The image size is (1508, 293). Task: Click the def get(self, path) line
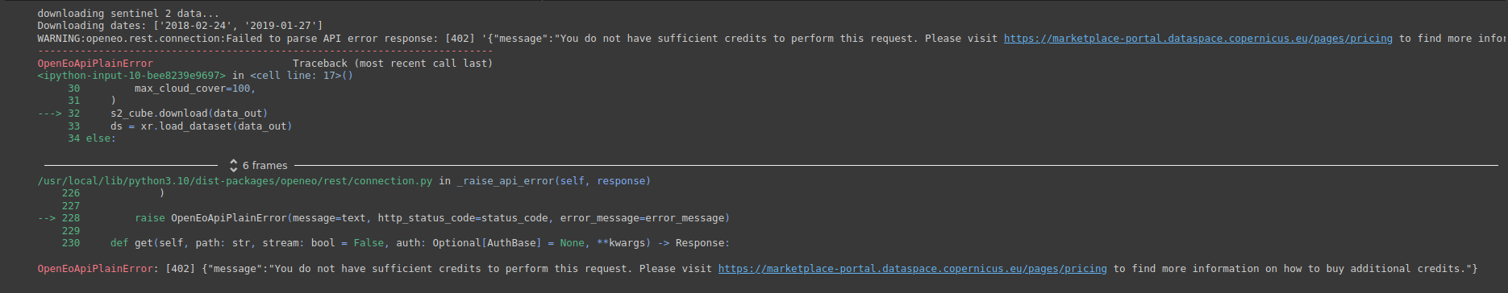[419, 243]
